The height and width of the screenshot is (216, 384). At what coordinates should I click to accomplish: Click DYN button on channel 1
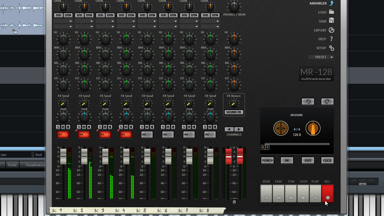pyautogui.click(x=68, y=15)
